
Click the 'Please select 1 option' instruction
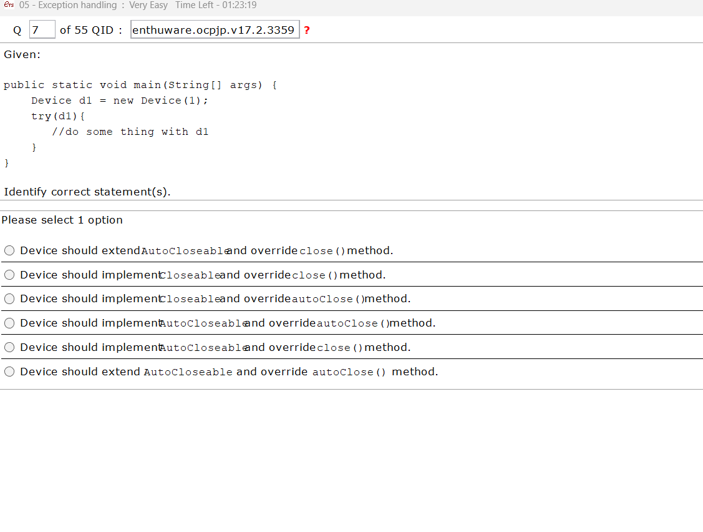tap(62, 220)
